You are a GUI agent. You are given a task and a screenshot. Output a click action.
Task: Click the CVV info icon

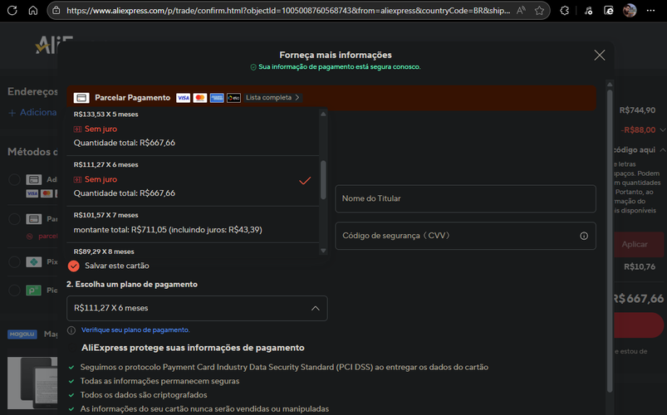[584, 236]
